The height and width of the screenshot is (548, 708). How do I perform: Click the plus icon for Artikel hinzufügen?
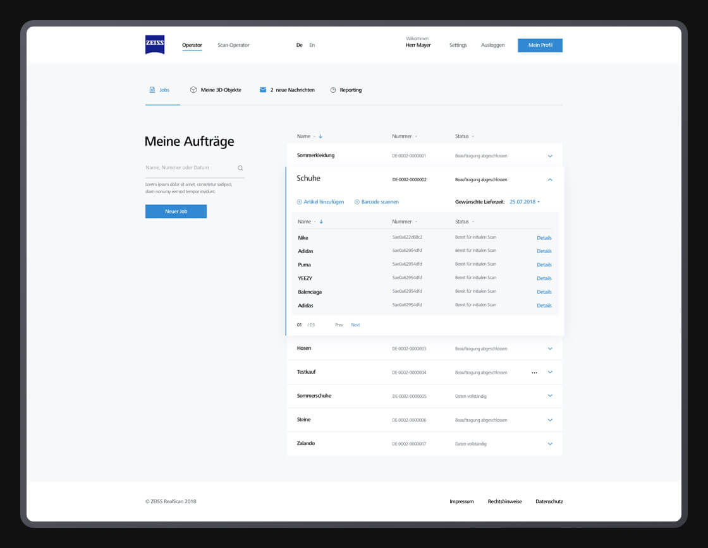click(300, 202)
